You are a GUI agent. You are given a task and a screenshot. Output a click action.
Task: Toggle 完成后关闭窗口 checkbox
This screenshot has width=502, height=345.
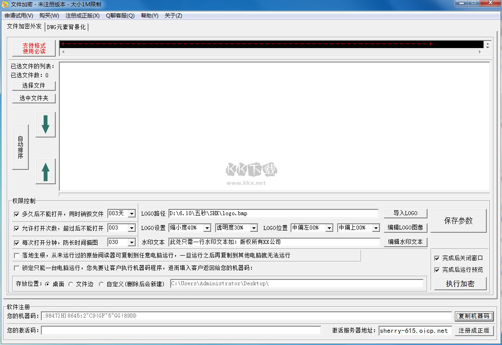pos(437,258)
